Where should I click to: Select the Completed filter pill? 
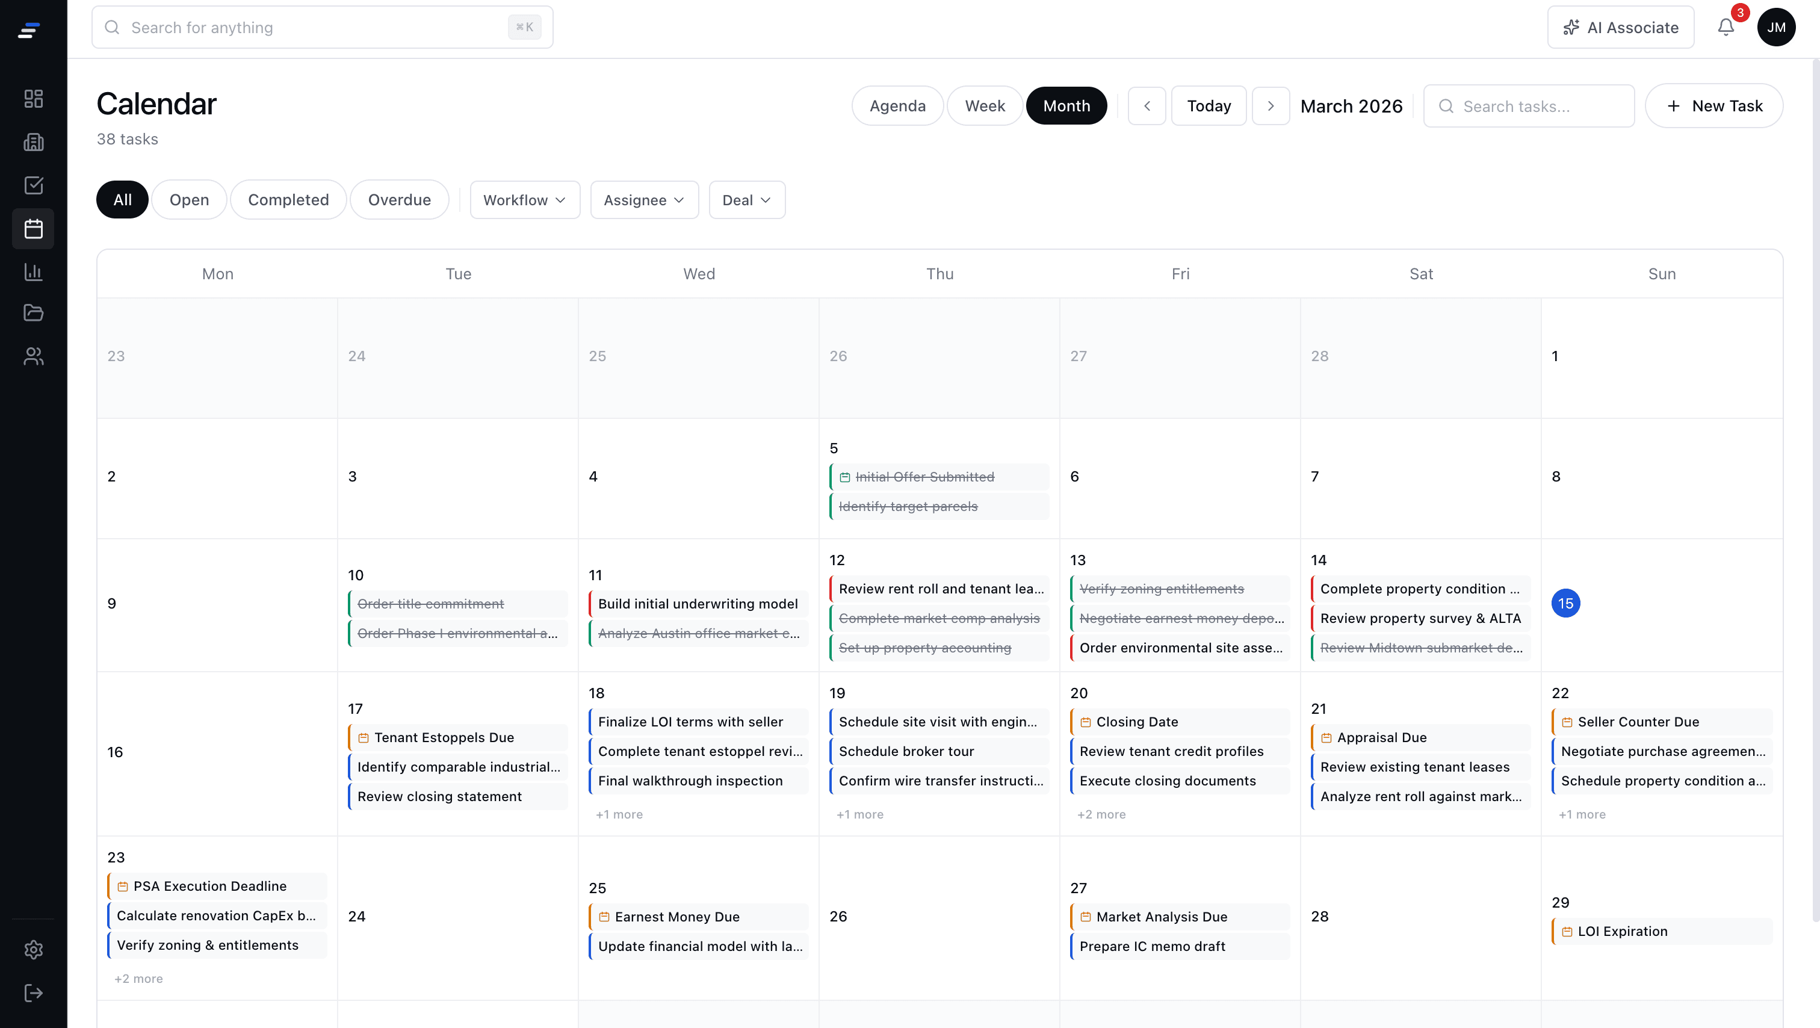(x=288, y=200)
